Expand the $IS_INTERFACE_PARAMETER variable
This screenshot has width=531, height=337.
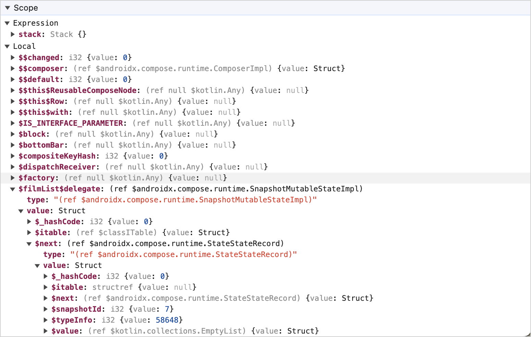(13, 123)
